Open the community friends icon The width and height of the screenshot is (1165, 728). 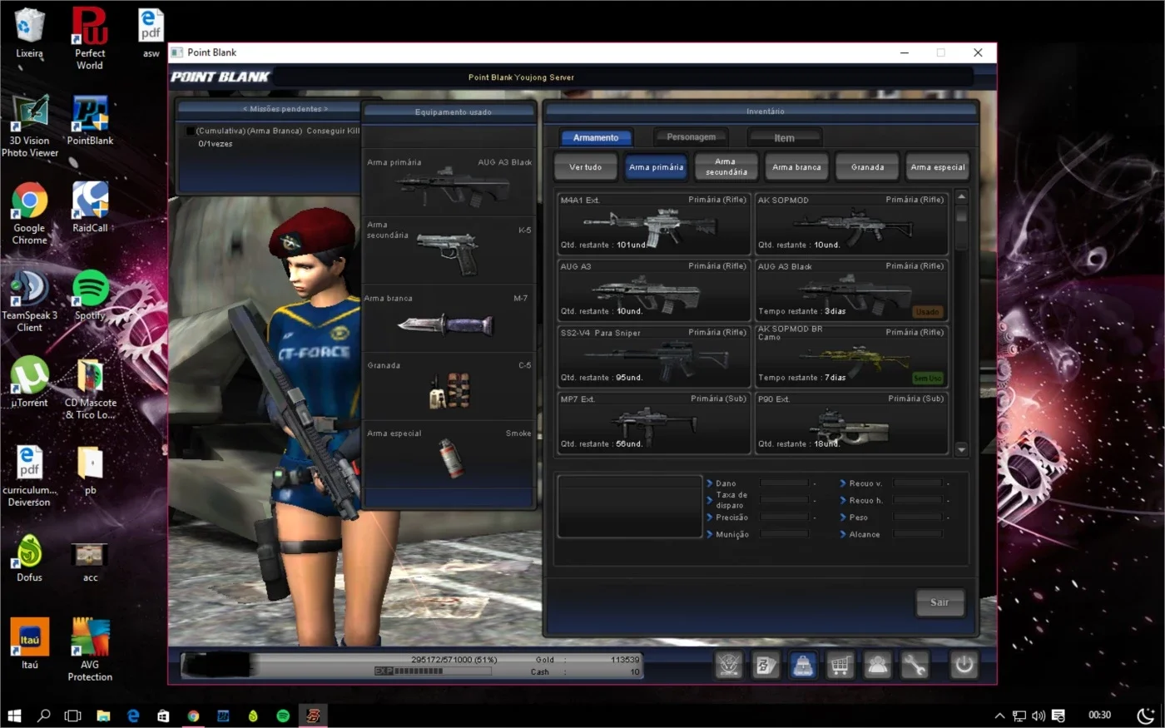click(877, 665)
